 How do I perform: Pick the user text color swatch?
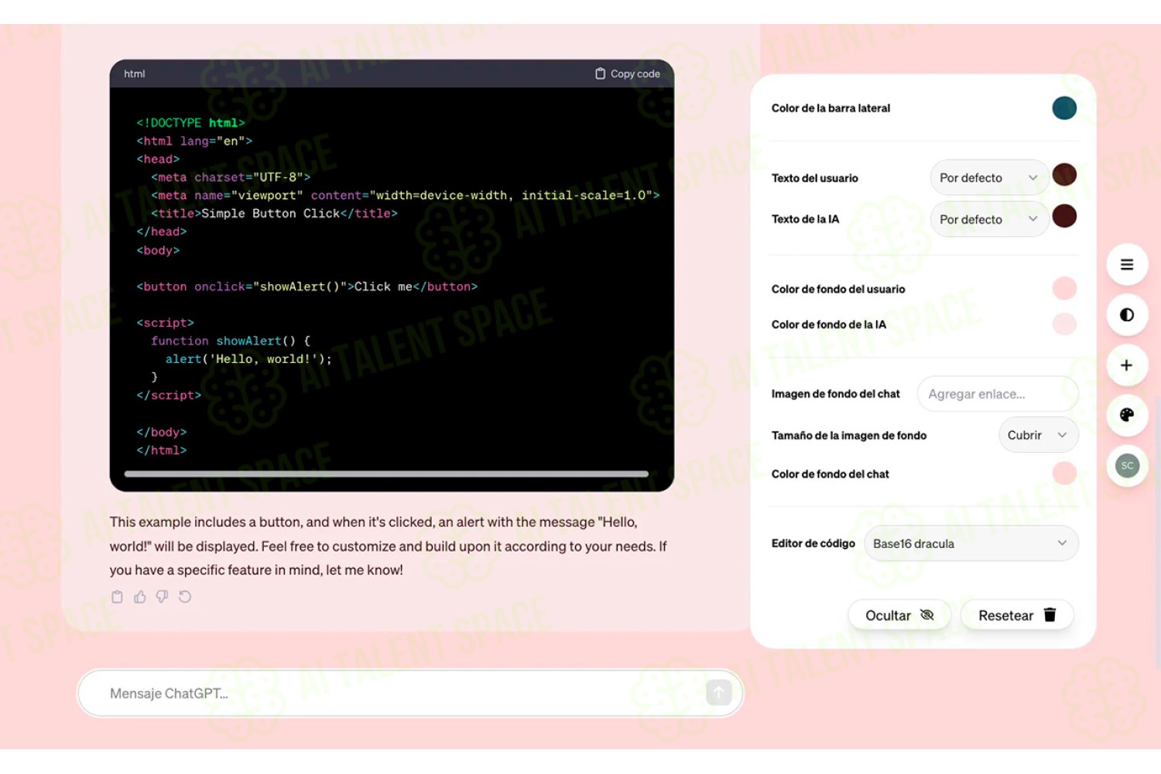click(1064, 175)
